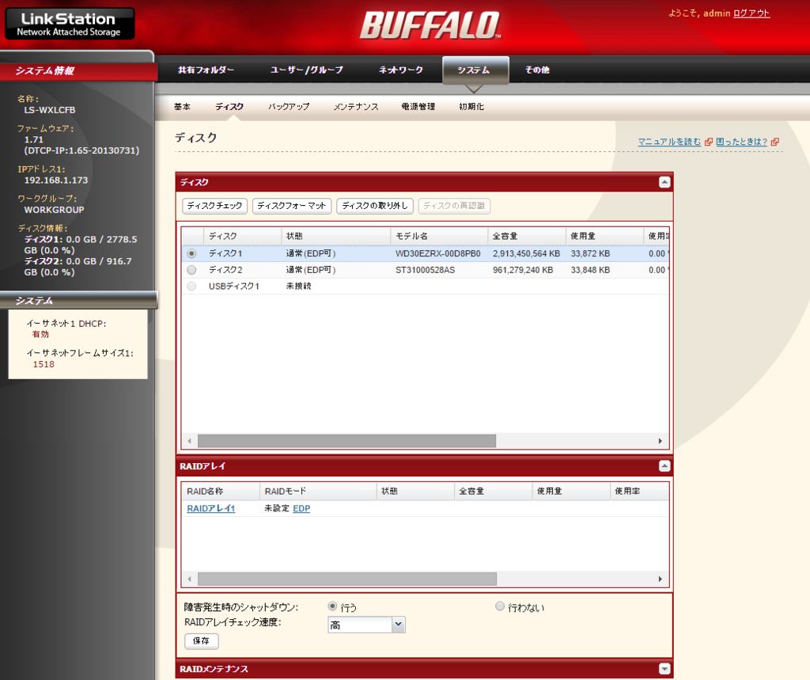
Task: Click RAID table horizontal scrollbar thumb
Action: 347,579
